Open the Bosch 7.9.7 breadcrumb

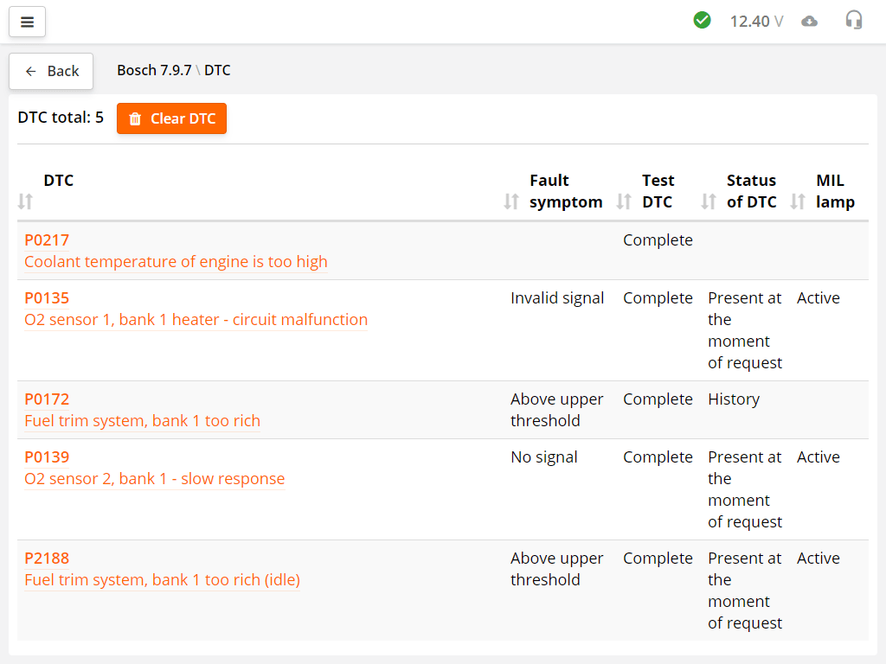[154, 70]
